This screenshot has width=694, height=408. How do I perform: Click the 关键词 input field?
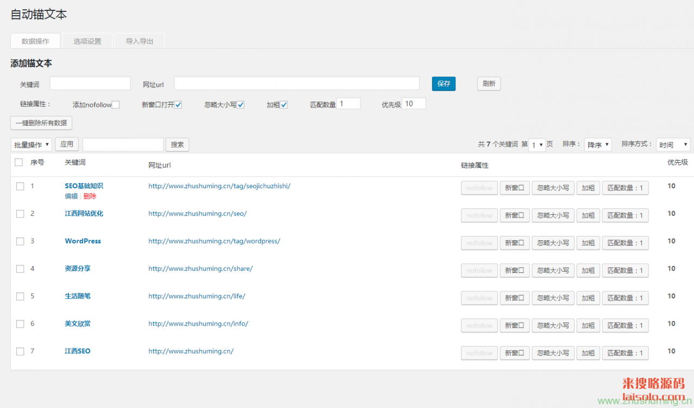point(90,84)
